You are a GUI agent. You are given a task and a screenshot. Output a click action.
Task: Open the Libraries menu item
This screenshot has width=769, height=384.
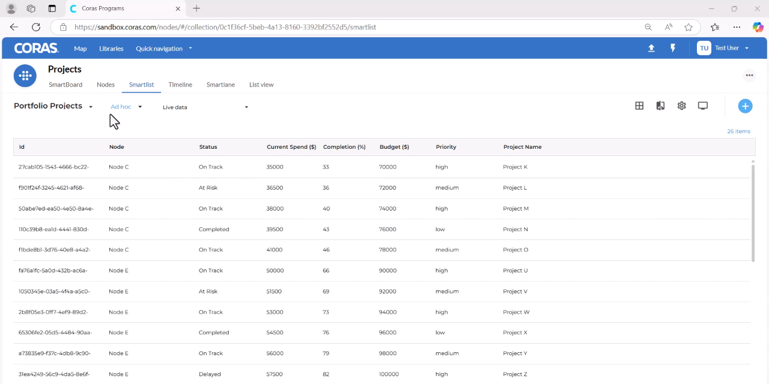click(111, 49)
